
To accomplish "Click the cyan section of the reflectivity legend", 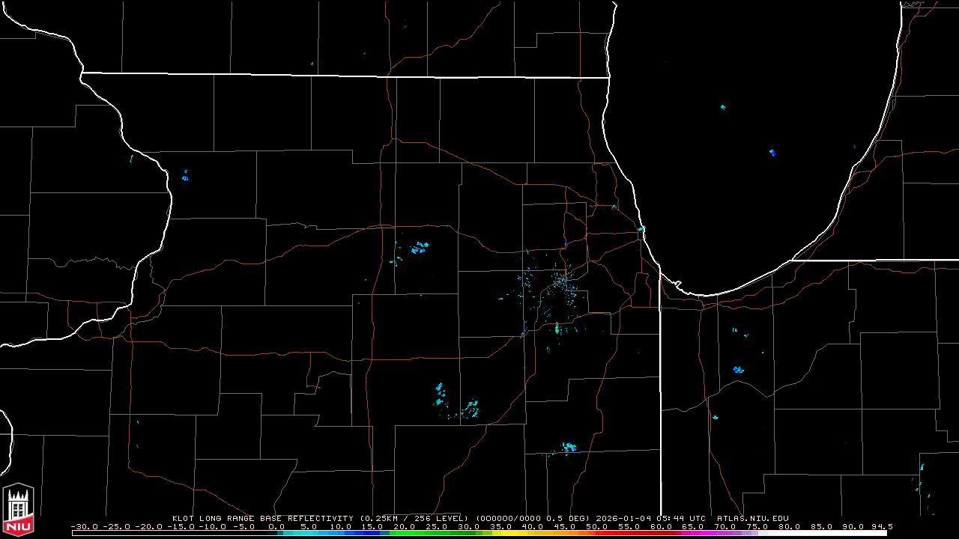I will point(315,533).
